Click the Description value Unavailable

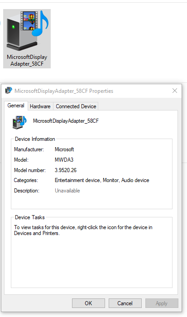tap(67, 191)
